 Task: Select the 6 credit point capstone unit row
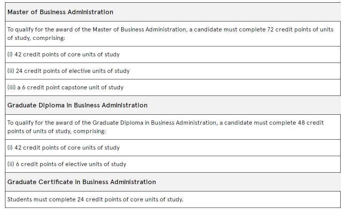click(x=173, y=87)
